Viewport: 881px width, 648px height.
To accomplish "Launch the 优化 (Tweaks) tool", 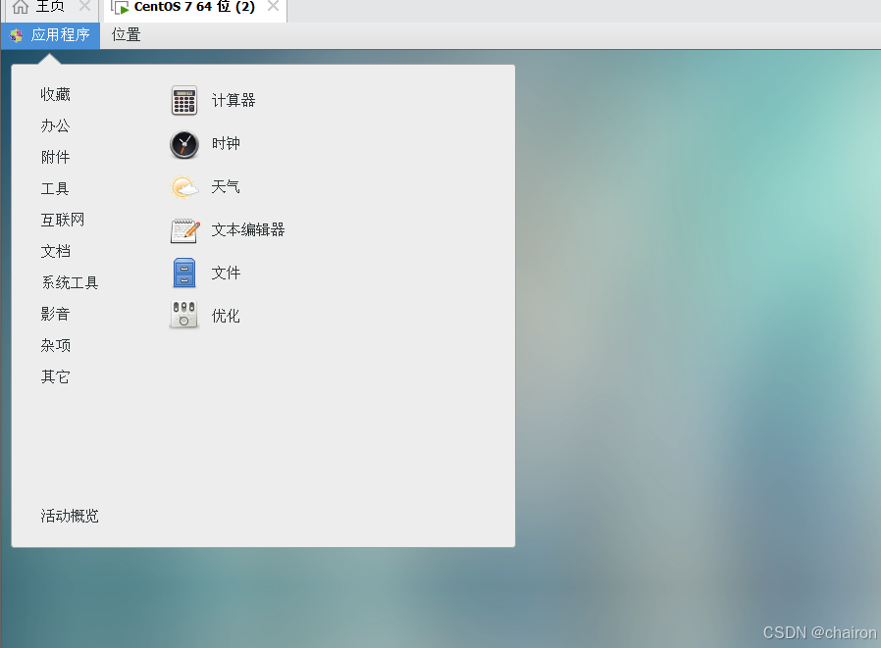I will [224, 316].
